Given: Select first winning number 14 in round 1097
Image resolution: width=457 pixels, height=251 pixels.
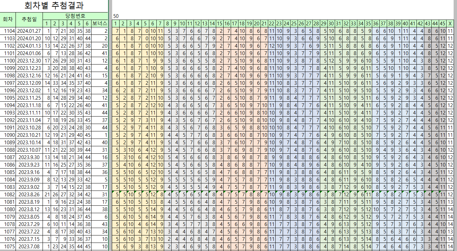Looking at the screenshot, I should 47,83.
